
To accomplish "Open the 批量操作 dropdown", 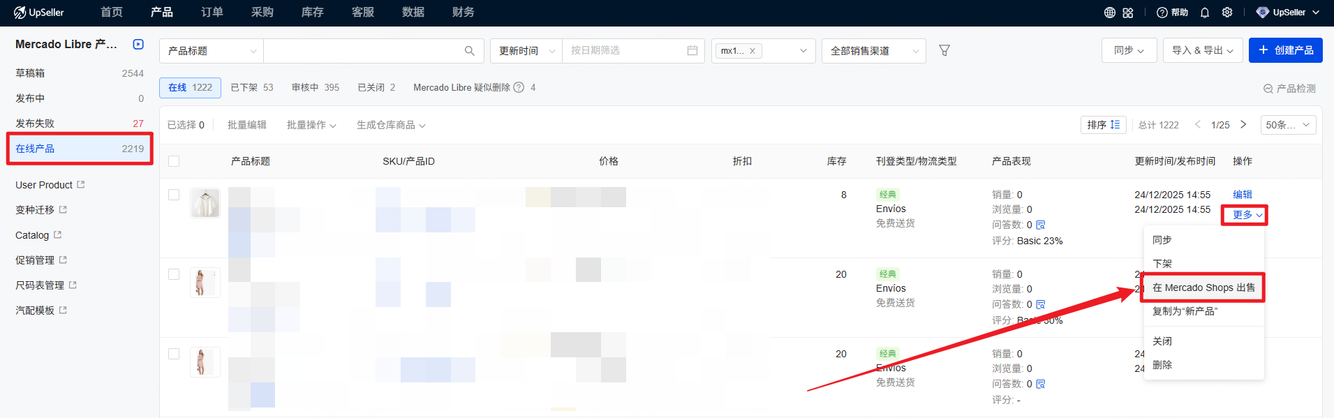I will (311, 125).
